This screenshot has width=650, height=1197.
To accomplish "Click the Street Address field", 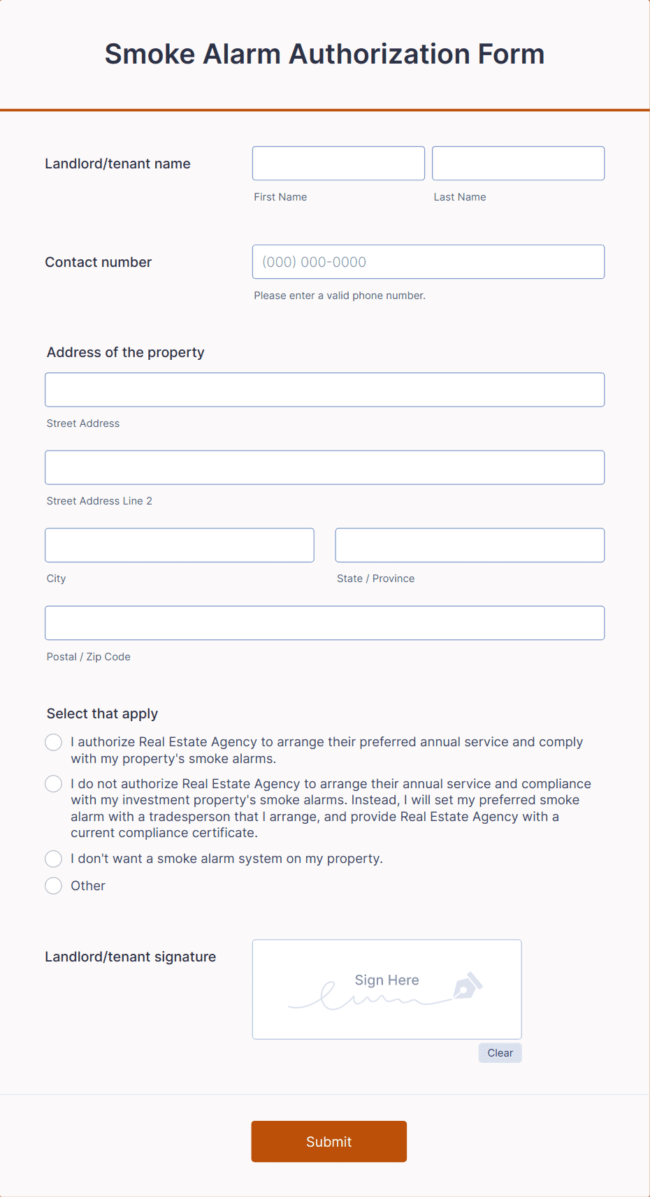I will click(x=324, y=389).
